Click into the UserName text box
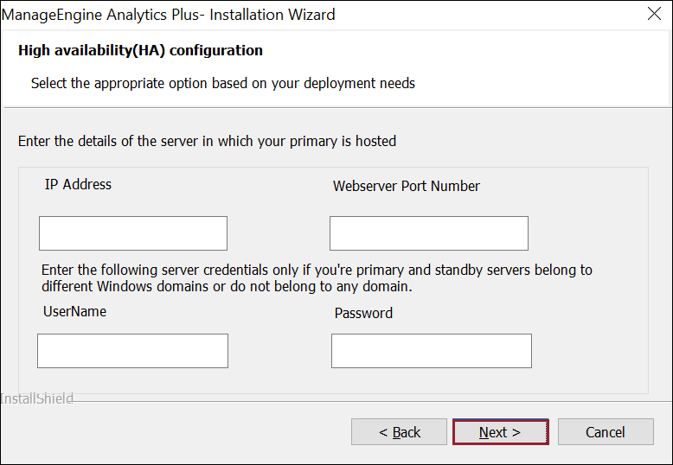Image resolution: width=673 pixels, height=465 pixels. pos(132,351)
